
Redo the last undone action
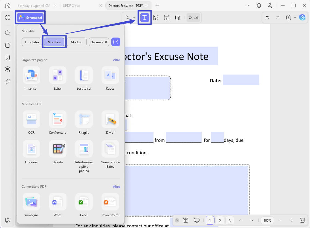tap(277, 18)
